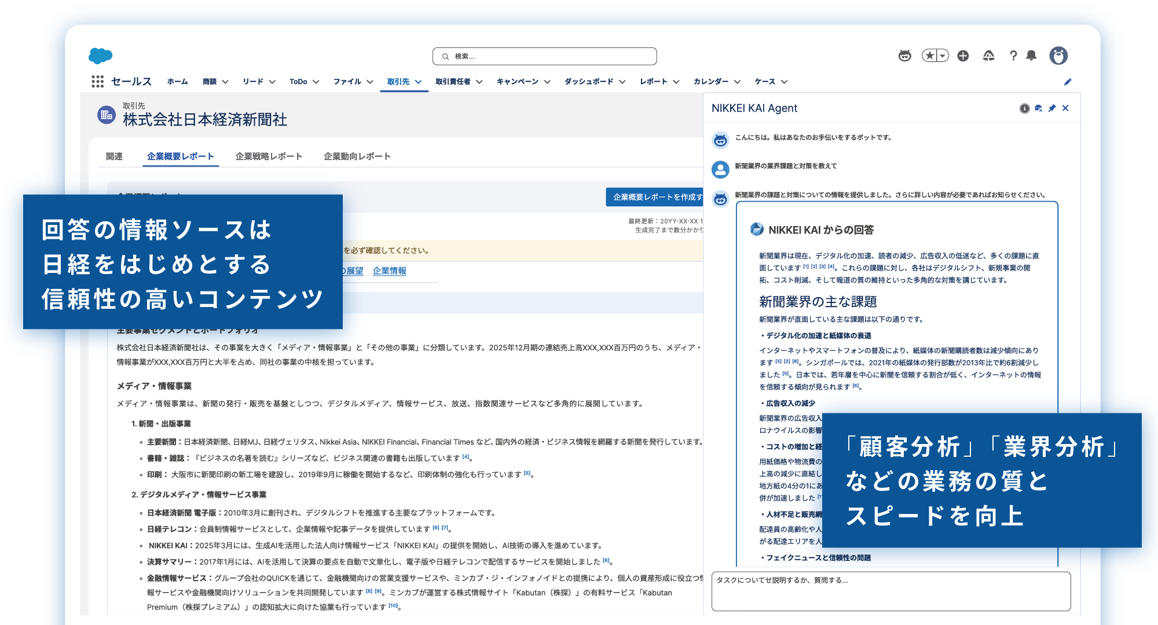The width and height of the screenshot is (1158, 625).
Task: Open citation [10] at end of Kabutan paragraph
Action: click(393, 605)
